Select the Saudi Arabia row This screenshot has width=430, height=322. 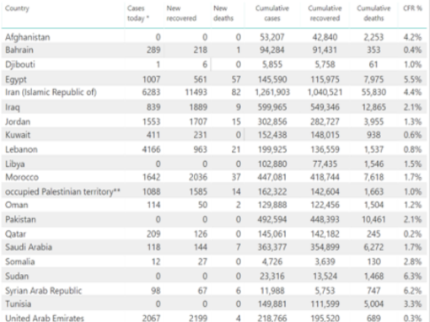click(x=214, y=247)
